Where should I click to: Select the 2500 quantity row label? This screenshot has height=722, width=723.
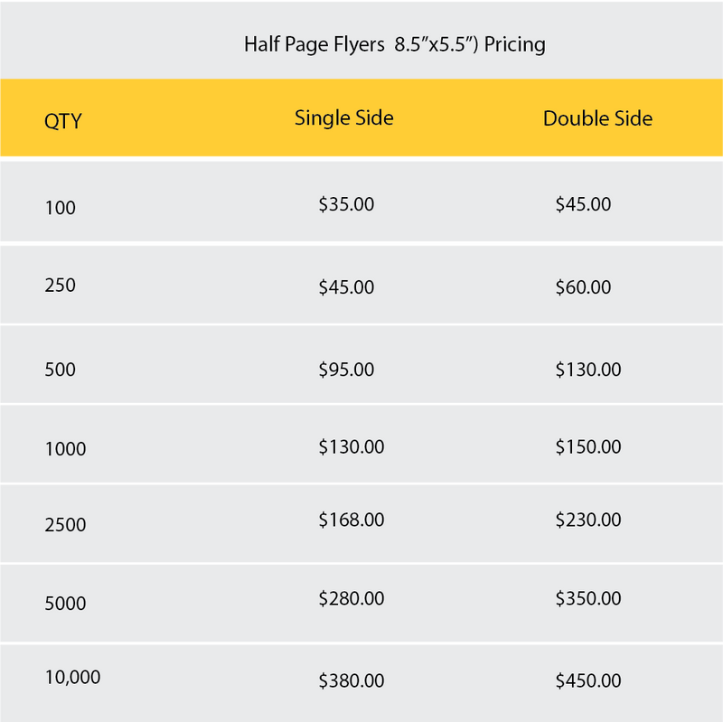click(65, 525)
